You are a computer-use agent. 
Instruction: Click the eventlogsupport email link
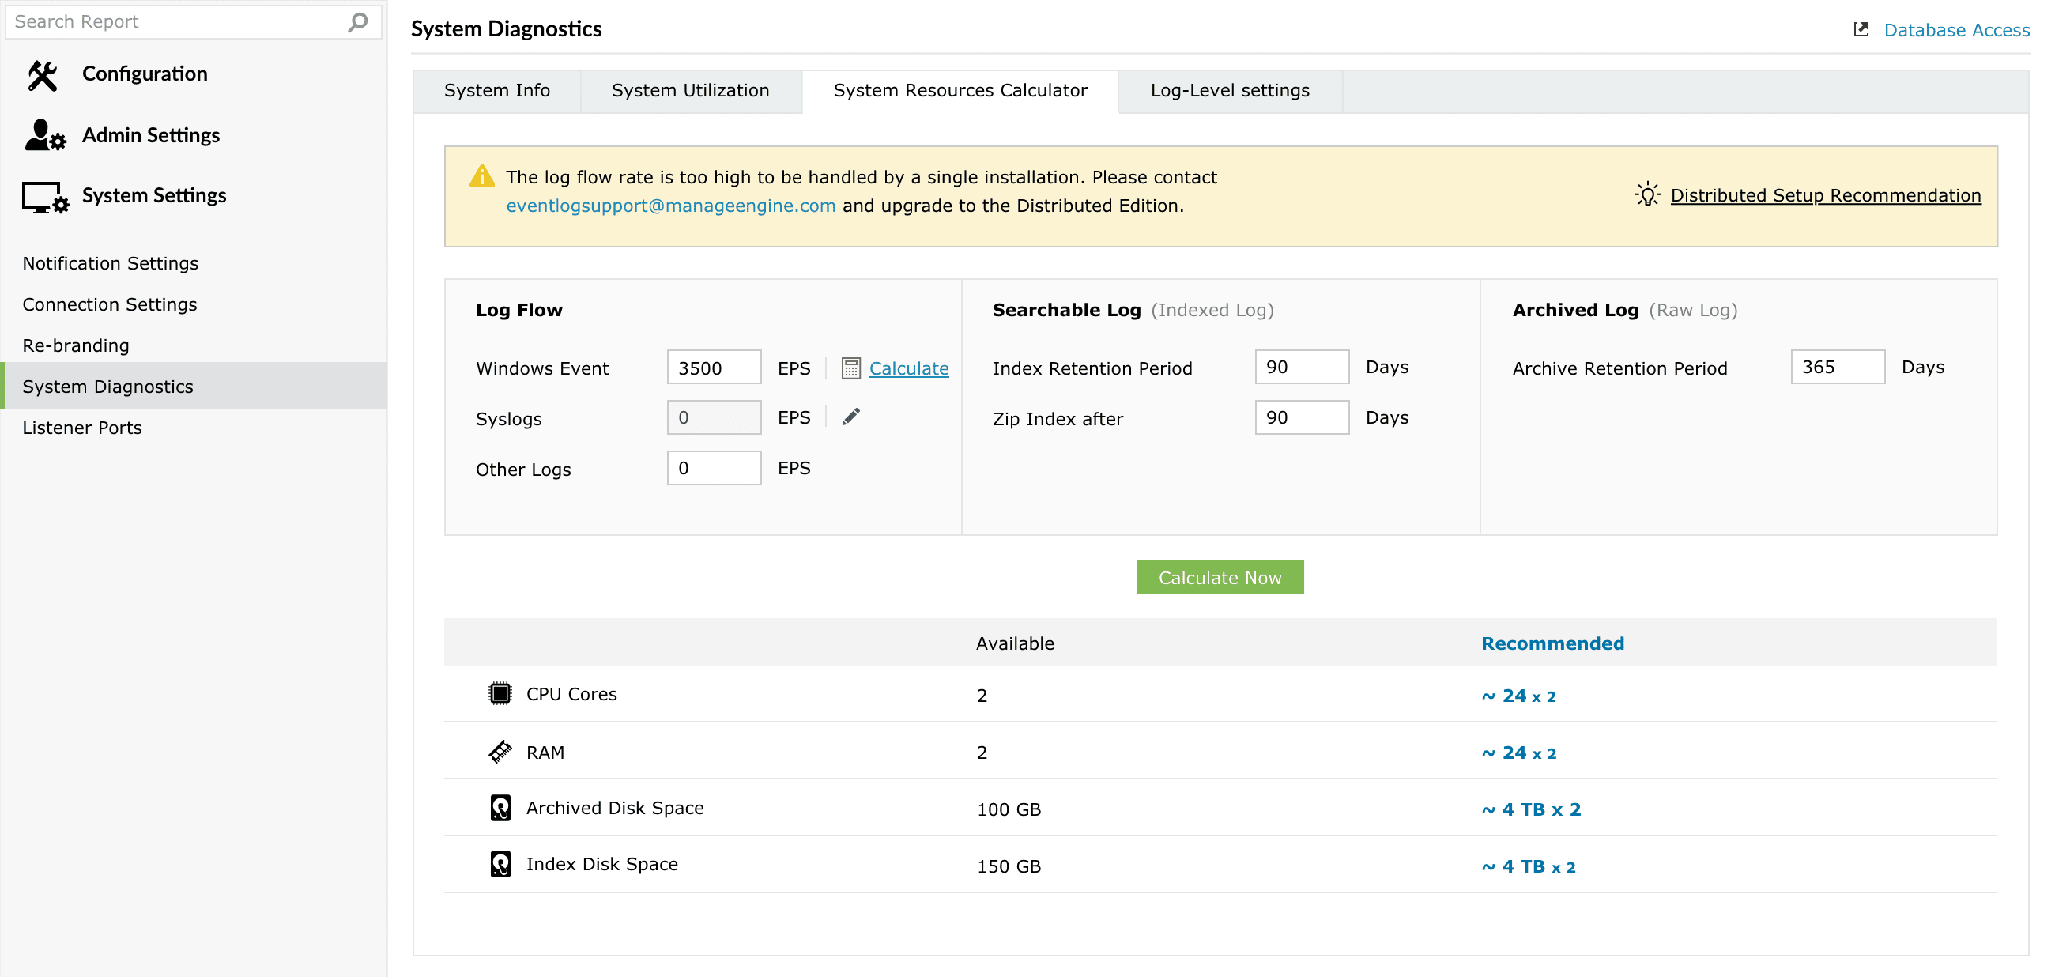pyautogui.click(x=670, y=206)
